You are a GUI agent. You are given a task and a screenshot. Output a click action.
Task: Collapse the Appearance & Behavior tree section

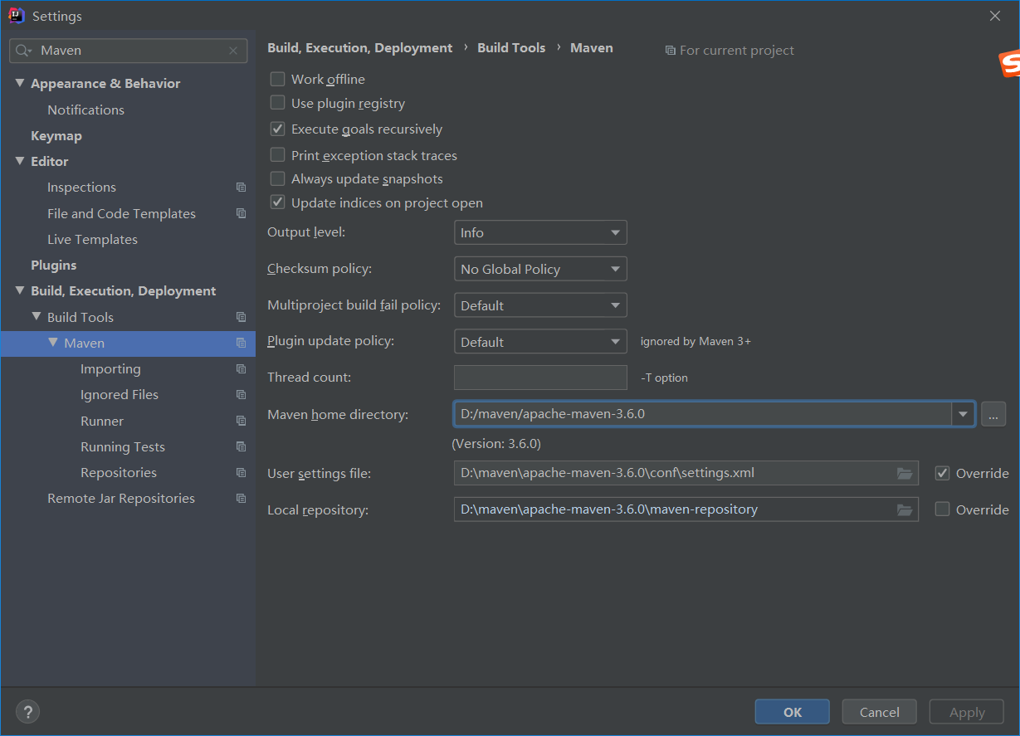(20, 83)
